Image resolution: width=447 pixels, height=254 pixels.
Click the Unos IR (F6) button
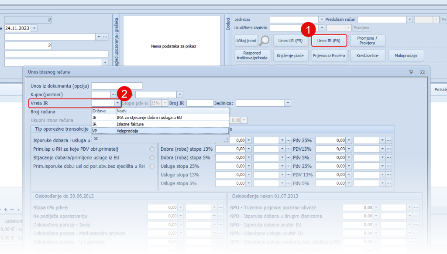click(329, 41)
